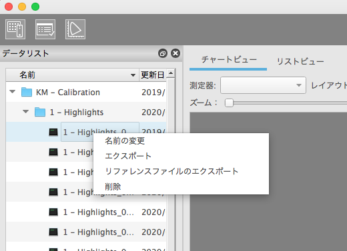Select the KM – Calibration folder icon

27,92
